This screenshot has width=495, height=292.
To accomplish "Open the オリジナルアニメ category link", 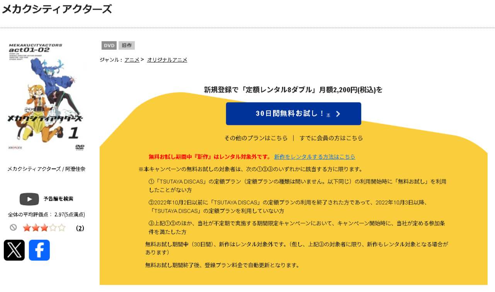I will click(x=168, y=60).
